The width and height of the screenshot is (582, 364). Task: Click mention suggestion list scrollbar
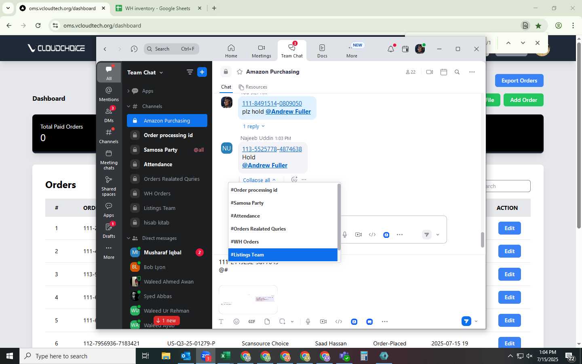(x=339, y=217)
